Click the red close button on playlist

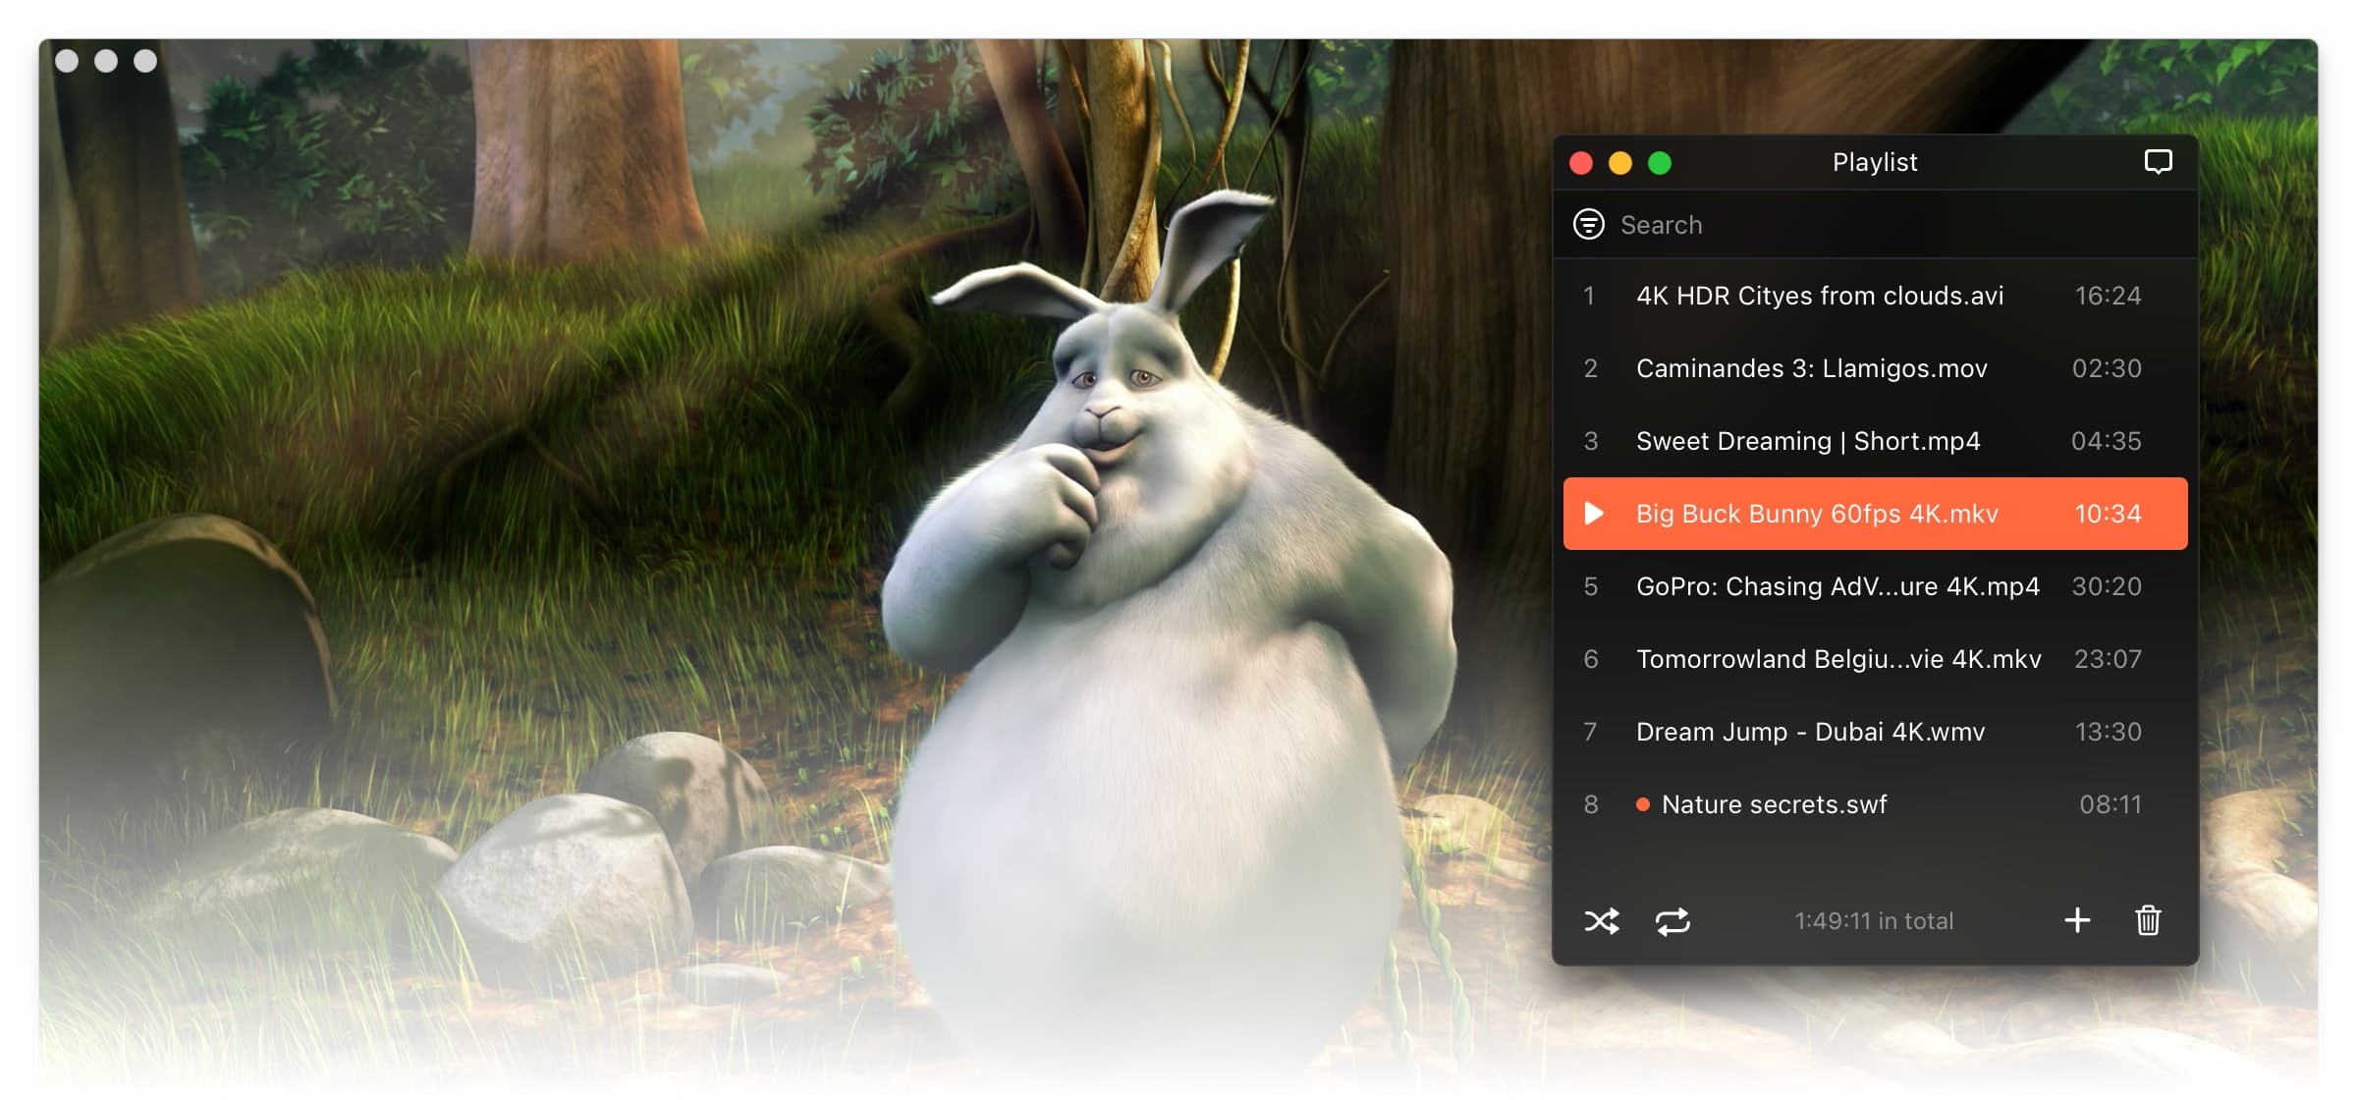1580,161
